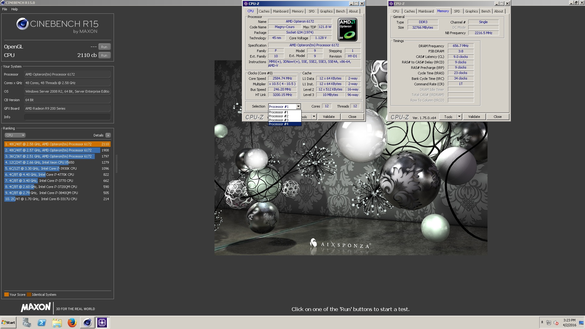Viewport: 585px width, 329px height.
Task: Select the Core i7-3720QM ranking row
Action: pyautogui.click(x=57, y=187)
